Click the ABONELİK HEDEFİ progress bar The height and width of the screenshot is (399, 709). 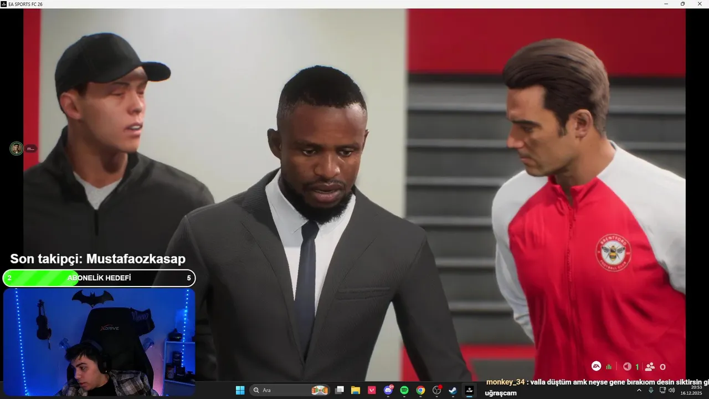99,278
